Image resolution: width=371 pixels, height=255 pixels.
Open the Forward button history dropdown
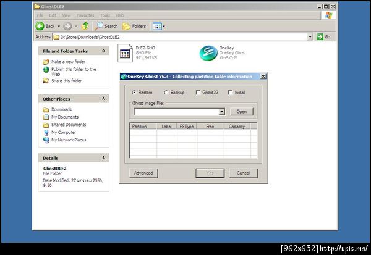coord(76,26)
